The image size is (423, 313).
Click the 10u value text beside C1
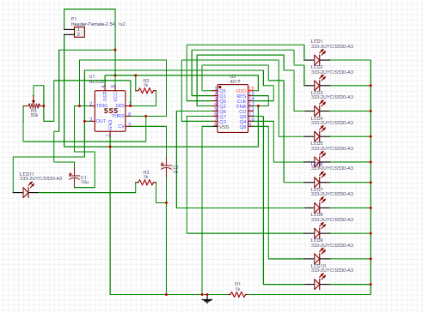[84, 182]
